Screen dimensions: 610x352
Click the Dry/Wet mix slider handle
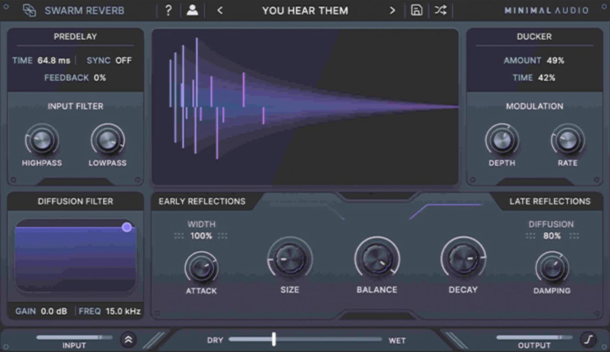(274, 339)
